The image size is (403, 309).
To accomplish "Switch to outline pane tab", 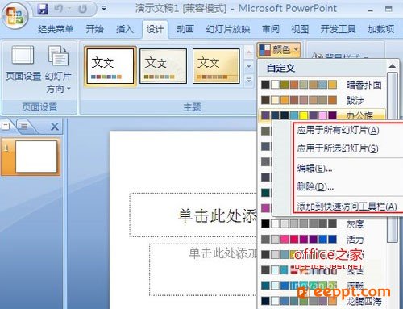I will click(x=23, y=126).
